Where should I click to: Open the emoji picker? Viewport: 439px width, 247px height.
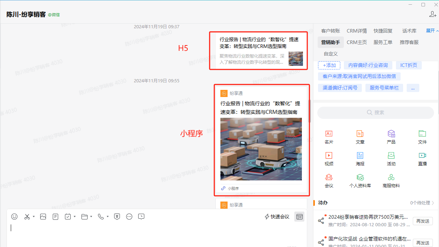pyautogui.click(x=14, y=217)
